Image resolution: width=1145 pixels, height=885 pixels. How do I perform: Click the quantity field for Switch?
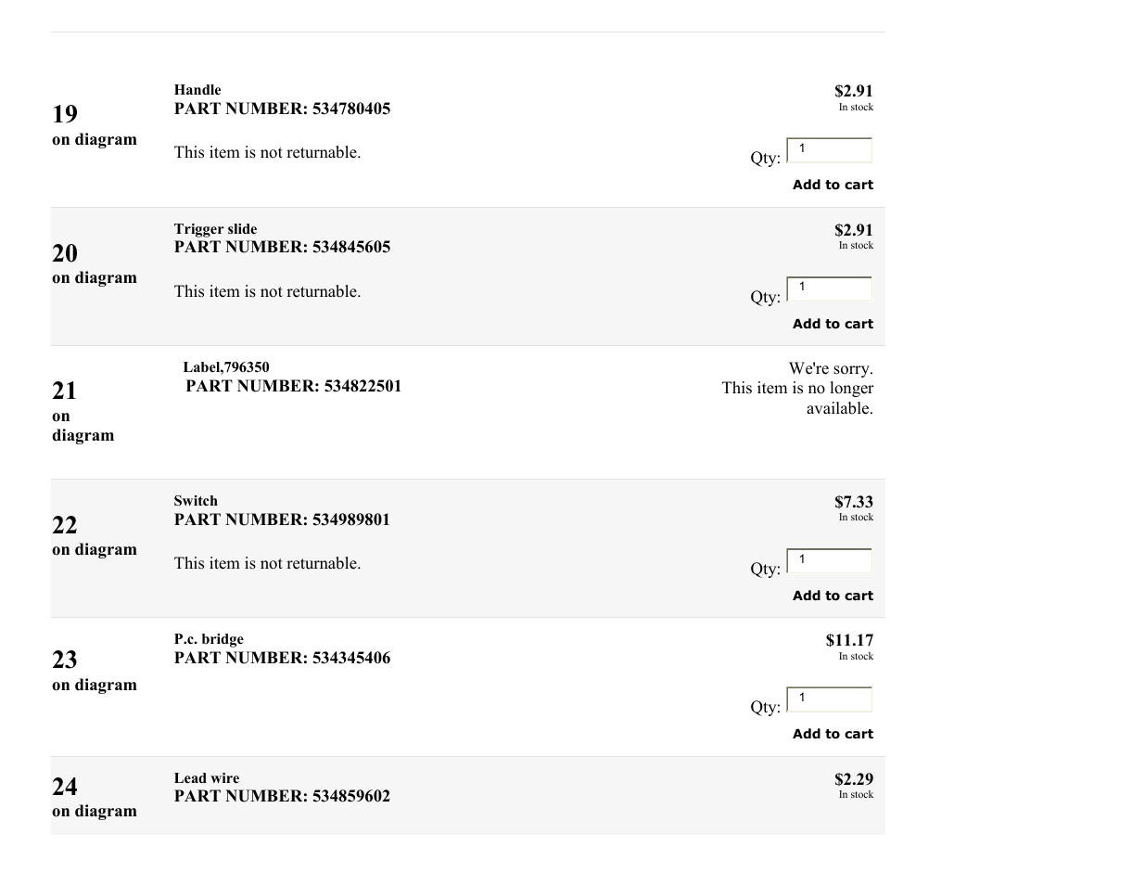pos(830,560)
